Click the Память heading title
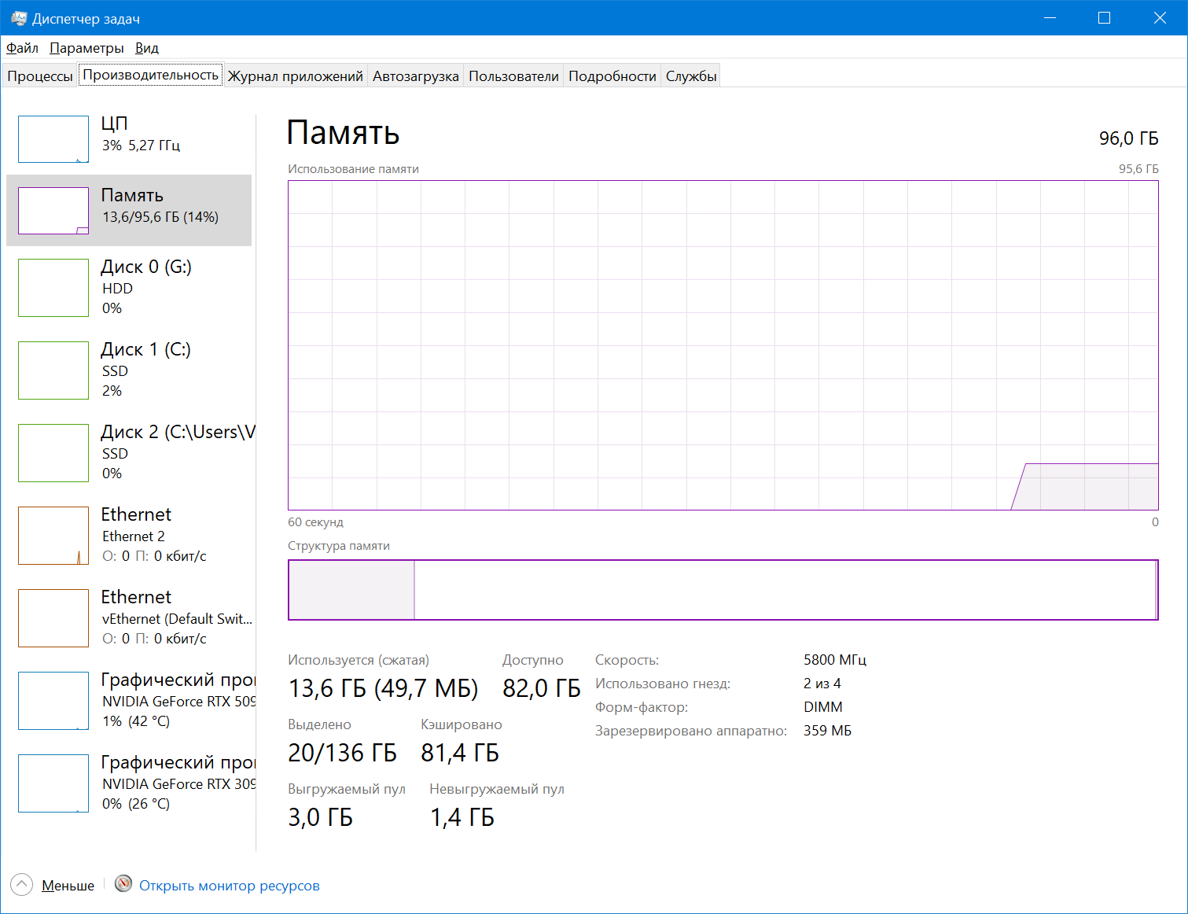This screenshot has height=914, width=1188. point(343,133)
